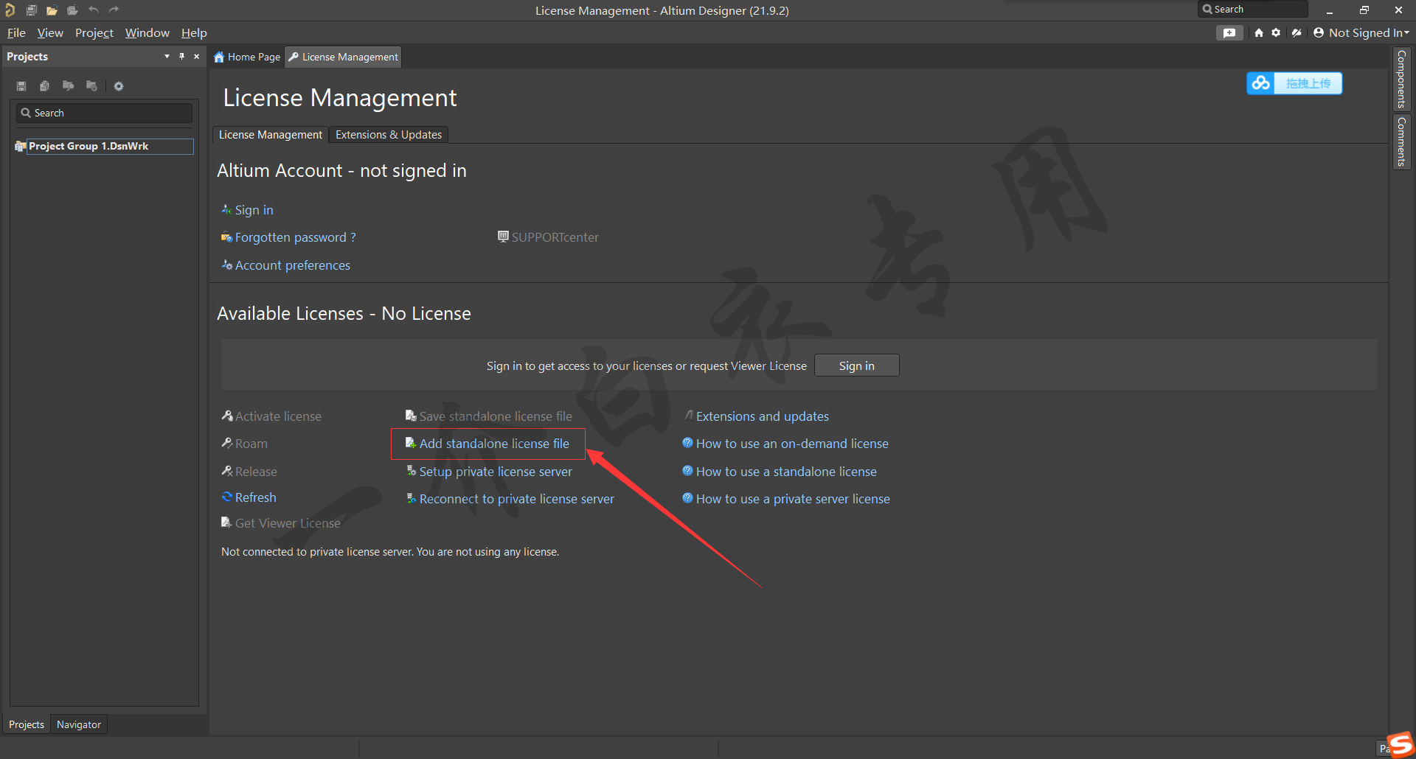Click the refresh icon beside Refresh link
This screenshot has width=1416, height=759.
227,497
